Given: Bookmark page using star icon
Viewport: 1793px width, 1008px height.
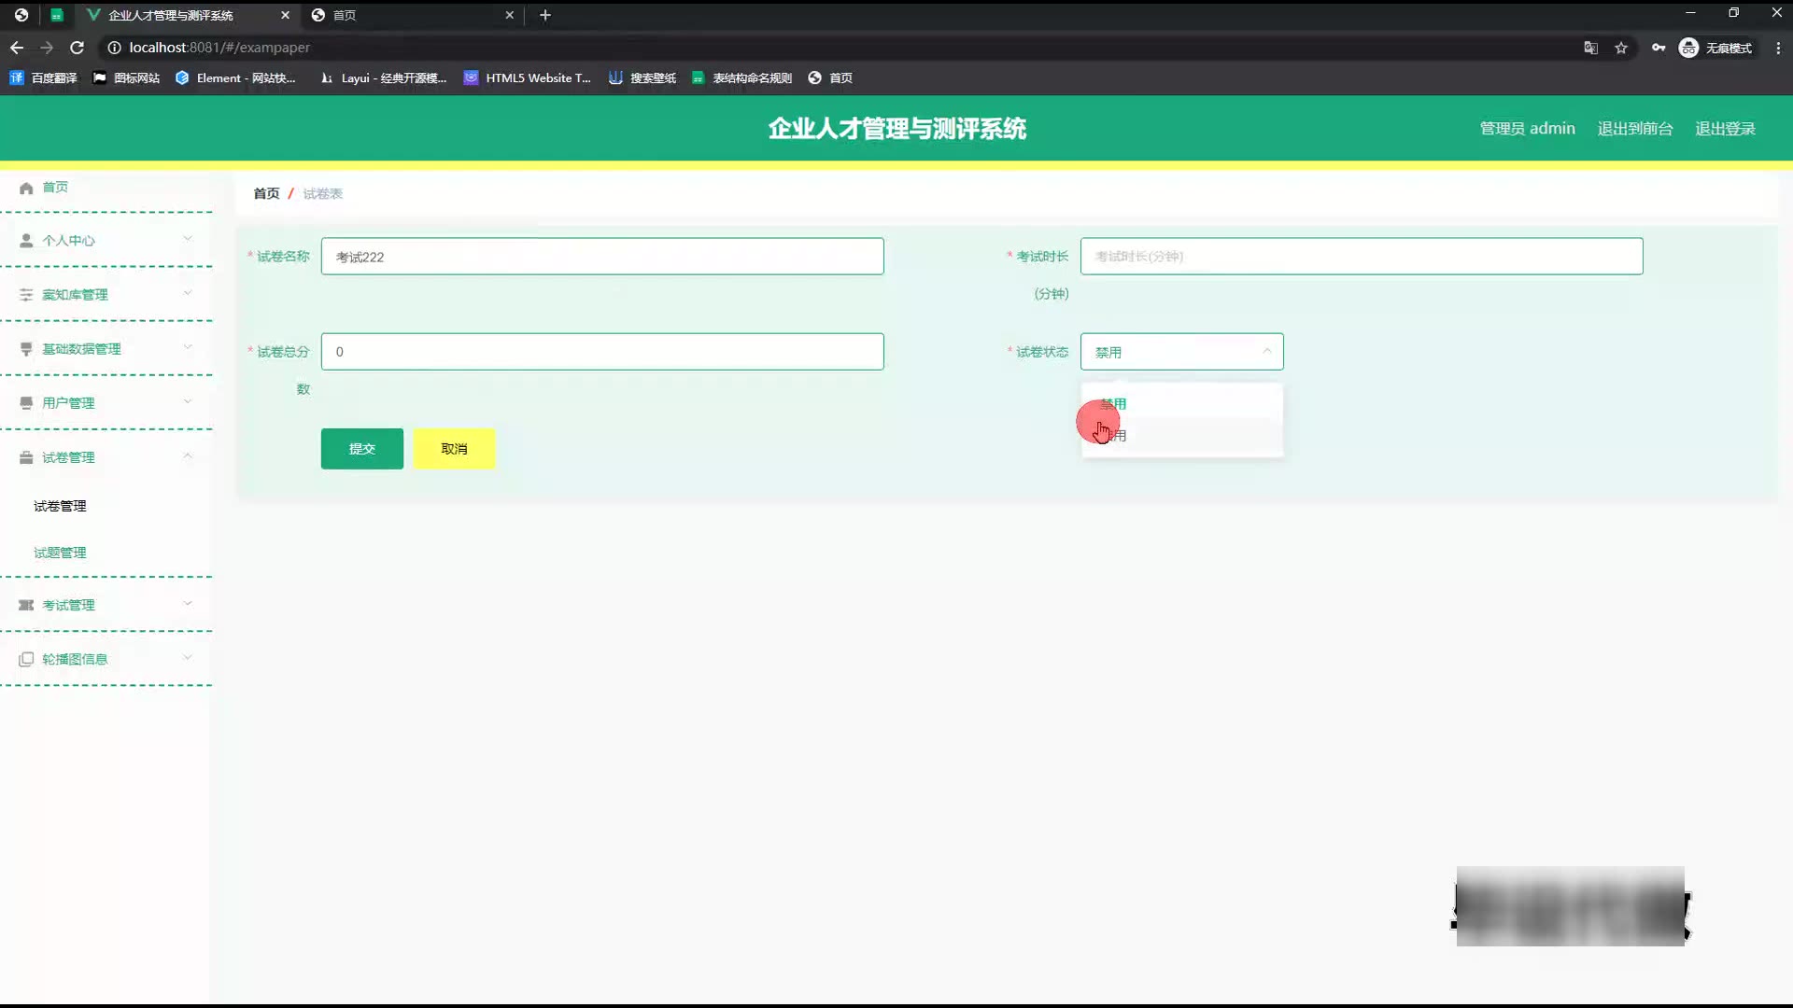Looking at the screenshot, I should click(1621, 48).
